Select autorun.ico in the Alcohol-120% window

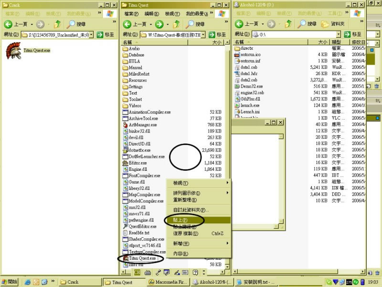[x=247, y=55]
